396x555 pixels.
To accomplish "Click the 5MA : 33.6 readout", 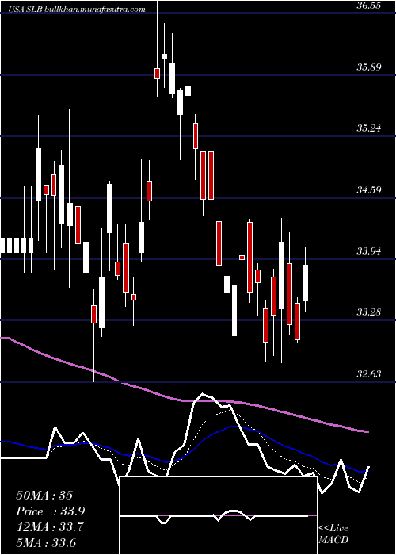I will pyautogui.click(x=46, y=543).
